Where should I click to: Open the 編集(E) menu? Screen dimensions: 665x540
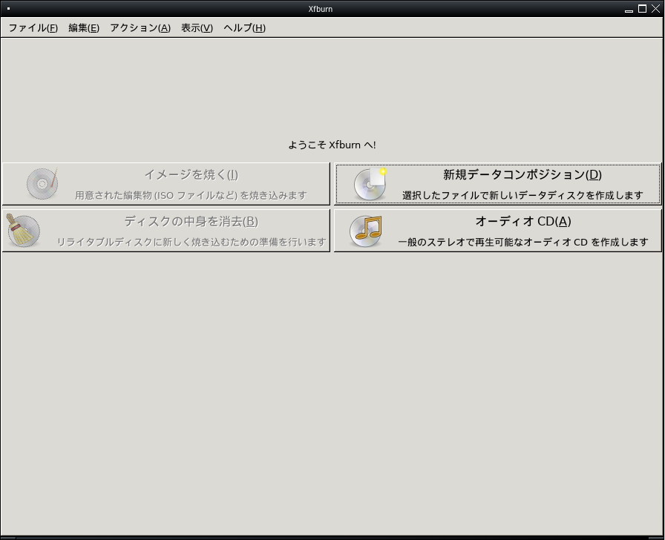click(84, 28)
